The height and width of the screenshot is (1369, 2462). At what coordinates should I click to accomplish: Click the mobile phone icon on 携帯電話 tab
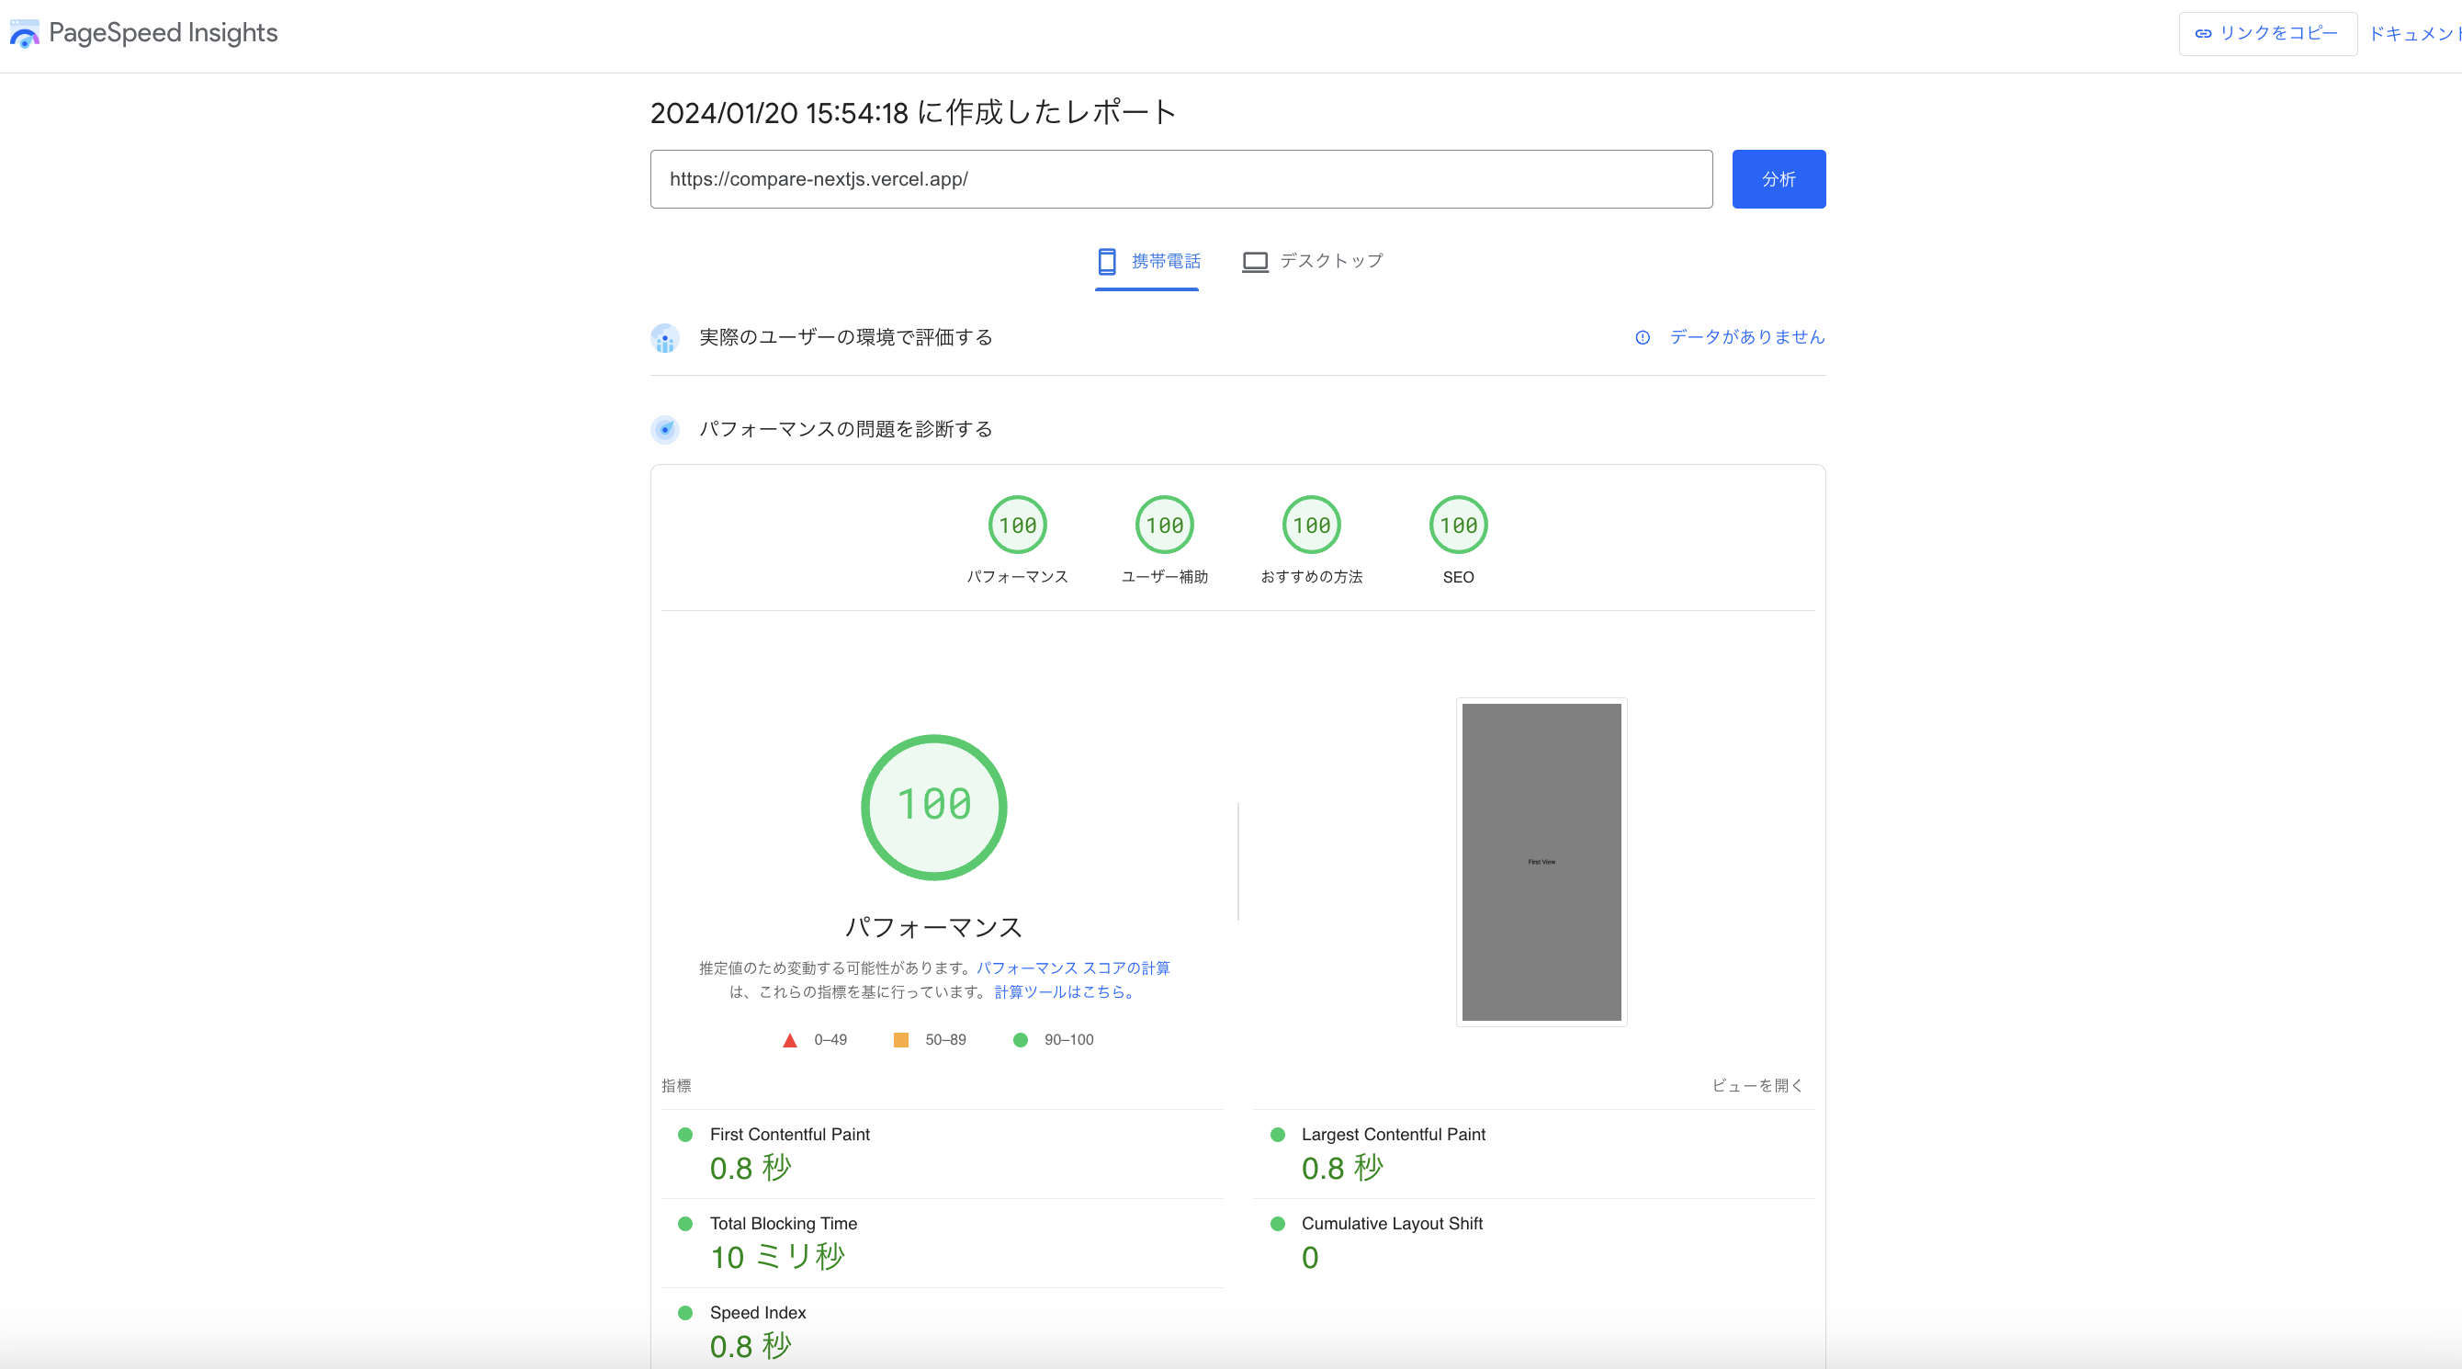click(1108, 260)
